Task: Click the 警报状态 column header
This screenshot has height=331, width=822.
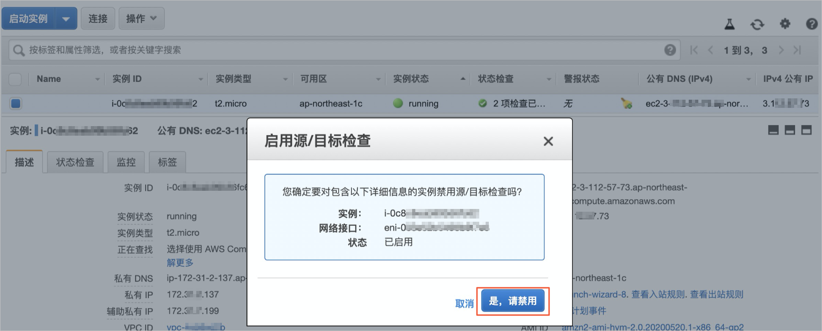Action: pyautogui.click(x=581, y=79)
